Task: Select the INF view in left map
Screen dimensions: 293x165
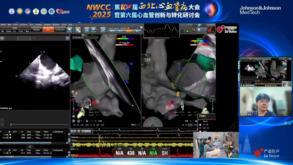Action: click(98, 125)
